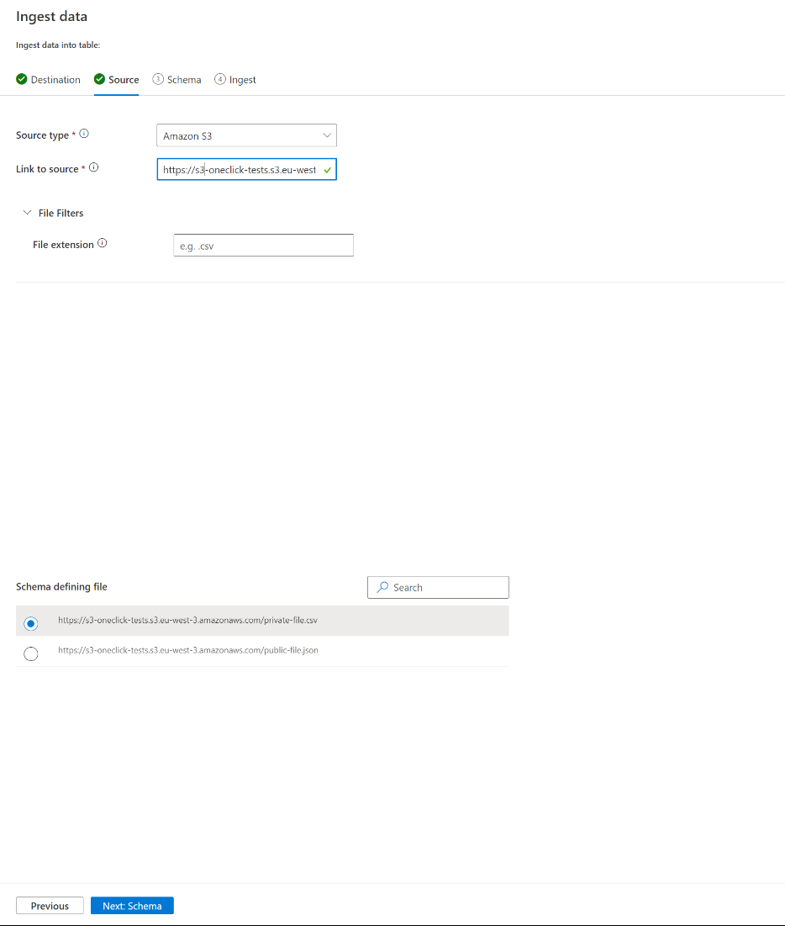Click the Schema defining file heading

tap(61, 586)
